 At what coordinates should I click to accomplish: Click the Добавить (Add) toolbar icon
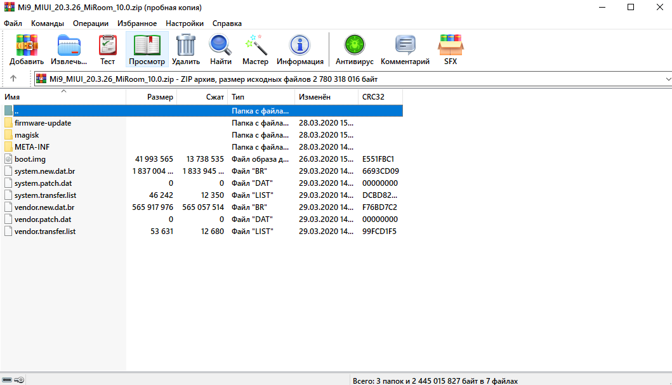point(27,45)
